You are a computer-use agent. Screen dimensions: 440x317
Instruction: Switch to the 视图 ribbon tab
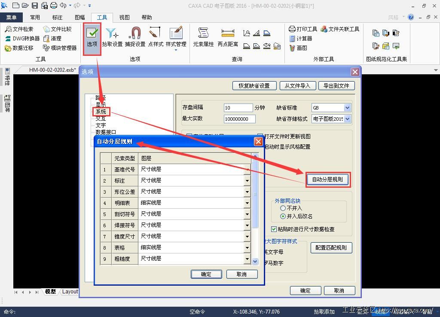(x=124, y=17)
